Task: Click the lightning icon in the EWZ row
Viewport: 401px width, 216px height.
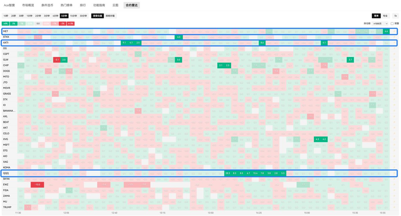Action: click(x=394, y=185)
